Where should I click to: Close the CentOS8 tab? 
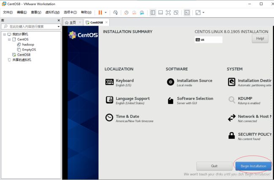106,22
